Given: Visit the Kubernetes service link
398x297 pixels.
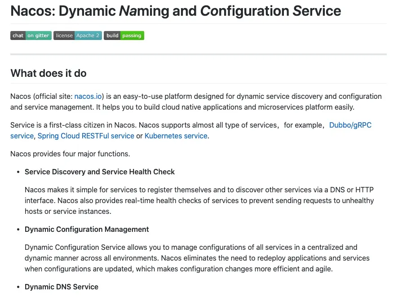Looking at the screenshot, I should pos(176,136).
